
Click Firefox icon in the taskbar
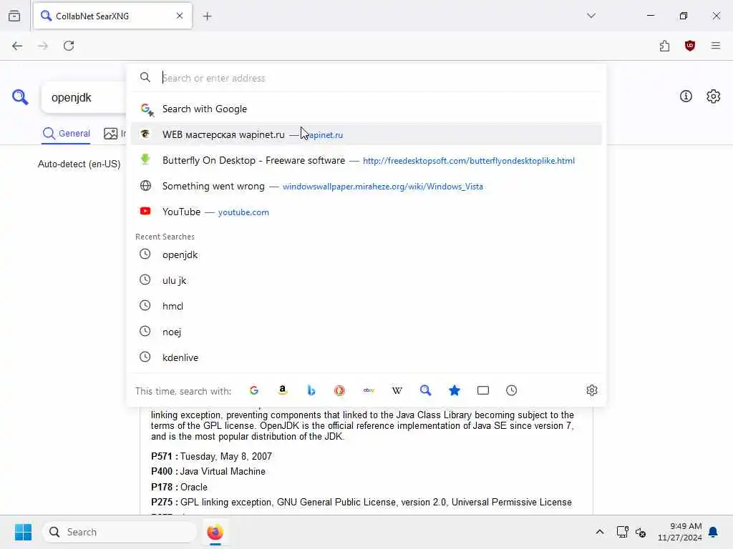pyautogui.click(x=215, y=532)
